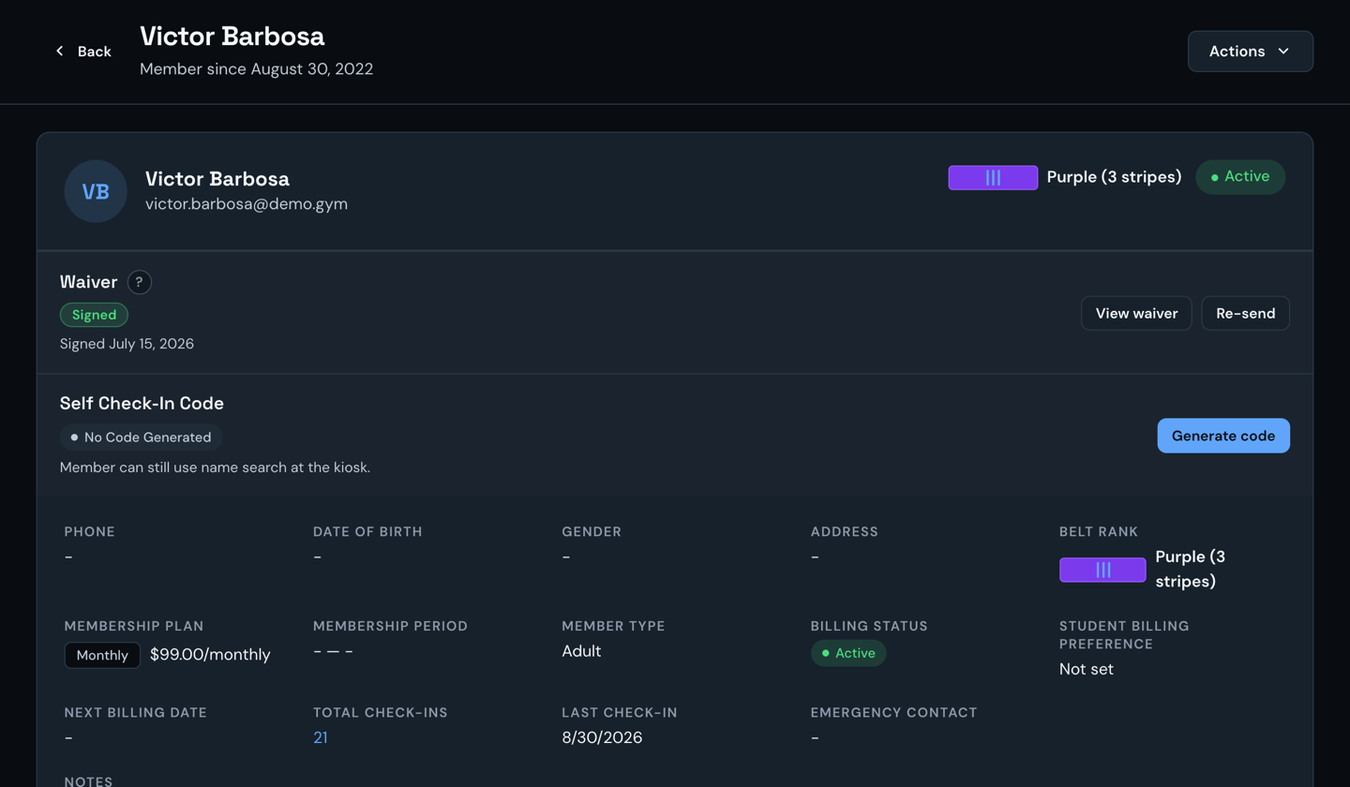The width and height of the screenshot is (1350, 787).
Task: Click the $99.00/monthly price text
Action: click(210, 655)
